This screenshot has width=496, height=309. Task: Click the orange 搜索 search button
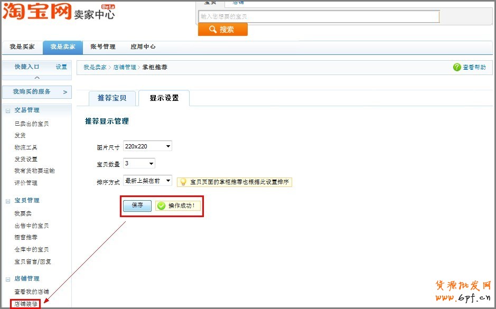pos(222,30)
